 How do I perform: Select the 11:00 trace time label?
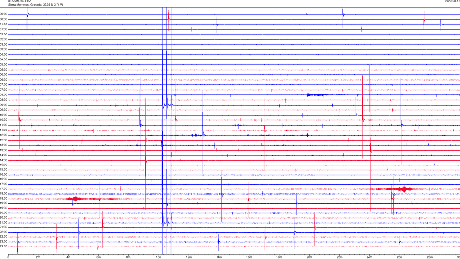pos(4,125)
